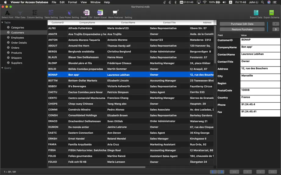Select the Employees table gear icon

[x=8, y=37]
